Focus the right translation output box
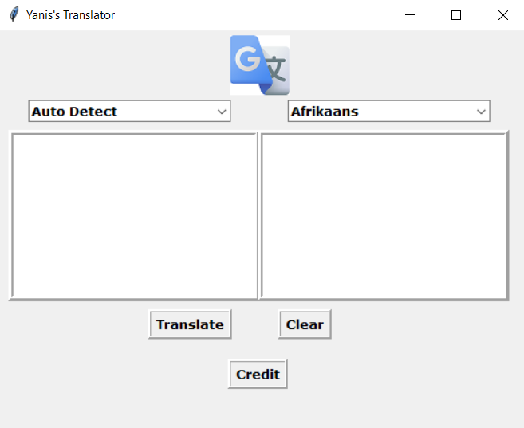 pyautogui.click(x=384, y=216)
